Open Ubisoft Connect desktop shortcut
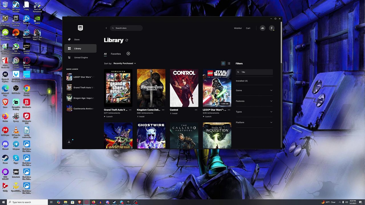 pos(16,62)
